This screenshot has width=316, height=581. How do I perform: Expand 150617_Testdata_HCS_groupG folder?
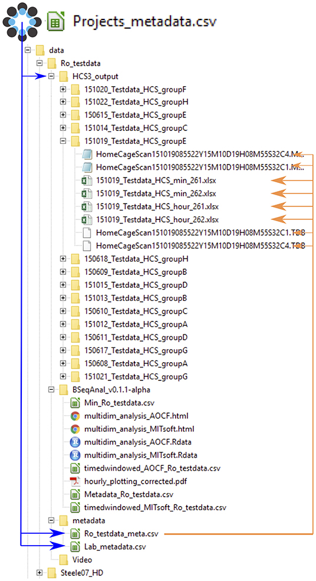click(63, 350)
